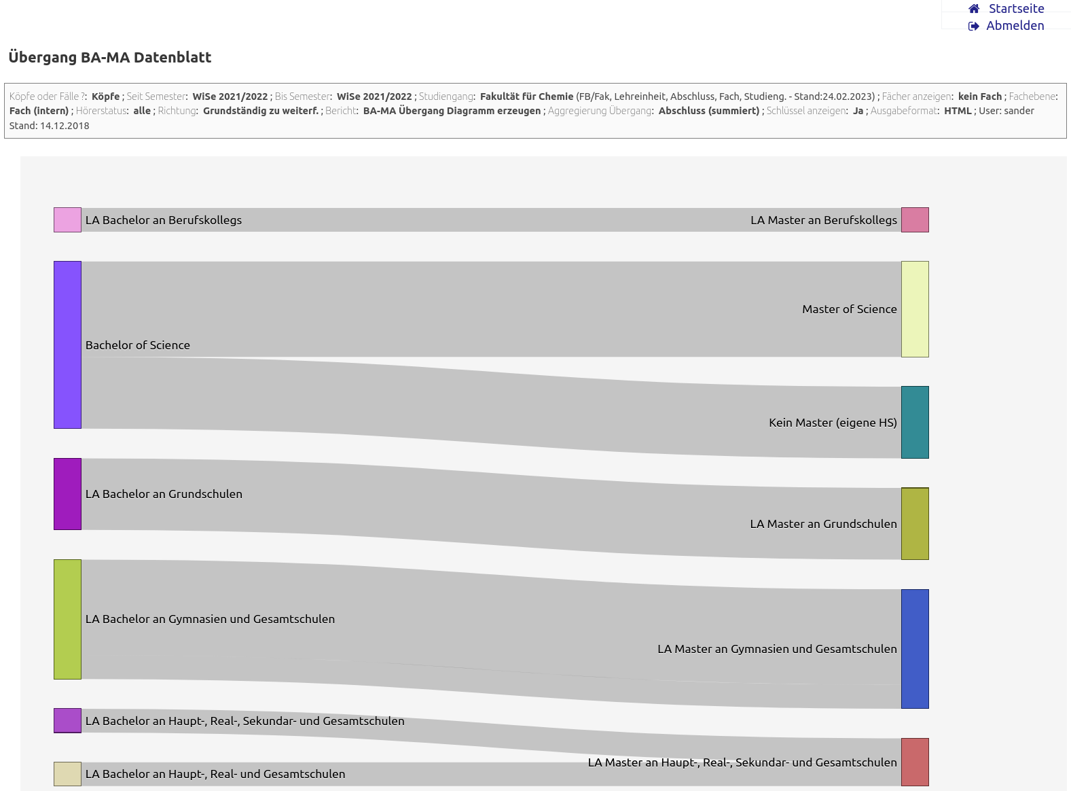This screenshot has height=791, width=1071.
Task: Click the home icon beside Startseite
Action: click(x=974, y=9)
